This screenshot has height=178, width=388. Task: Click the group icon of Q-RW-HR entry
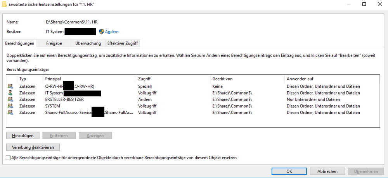pos(10,86)
